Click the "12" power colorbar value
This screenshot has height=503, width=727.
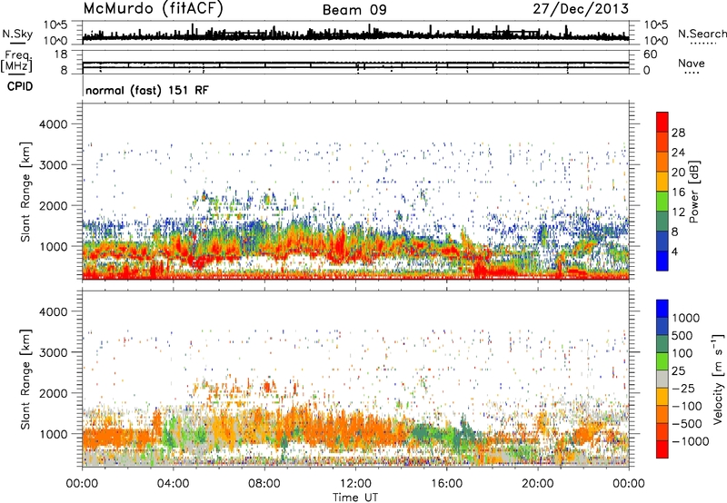tap(678, 212)
